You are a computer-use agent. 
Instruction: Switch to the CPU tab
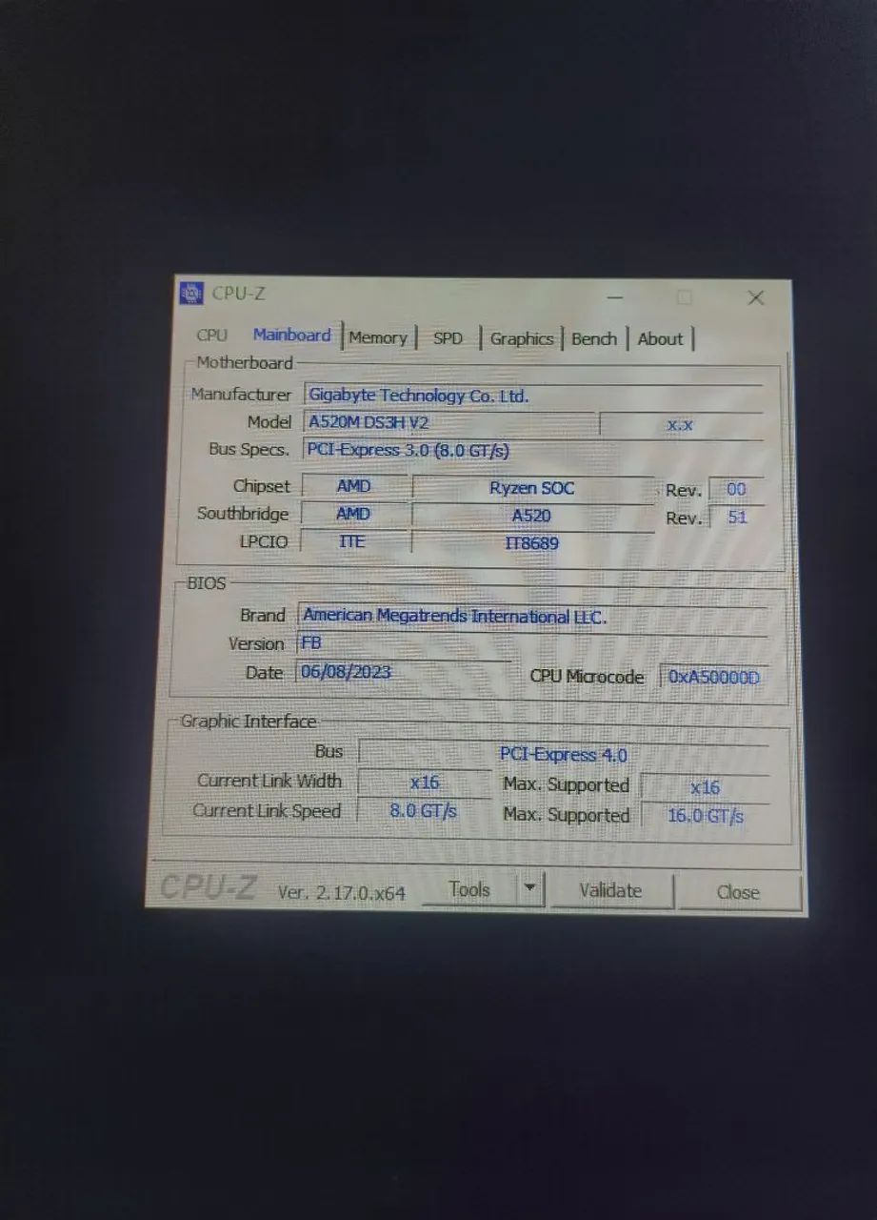coord(210,335)
